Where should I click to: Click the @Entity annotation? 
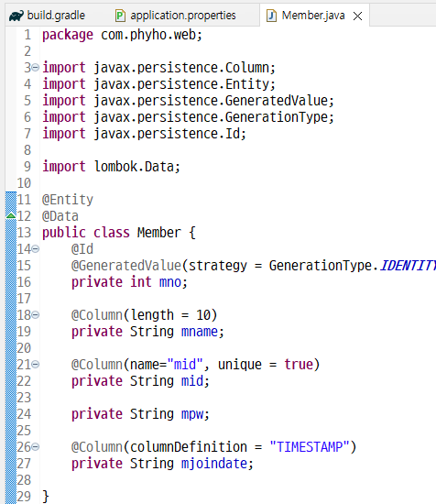click(x=68, y=200)
